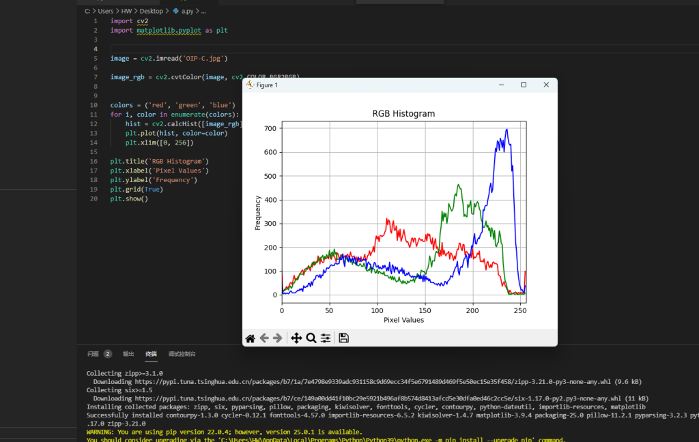Click the 'OIP-C.jpg' string on line 5
699x442 pixels.
[205, 59]
